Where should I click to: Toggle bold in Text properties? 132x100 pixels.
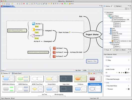119,72
